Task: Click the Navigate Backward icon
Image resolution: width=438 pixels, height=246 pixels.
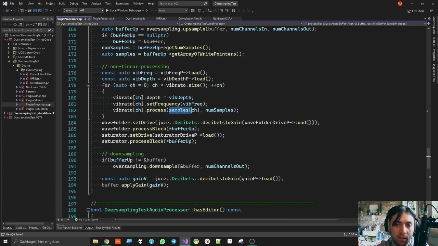Action: (7, 11)
